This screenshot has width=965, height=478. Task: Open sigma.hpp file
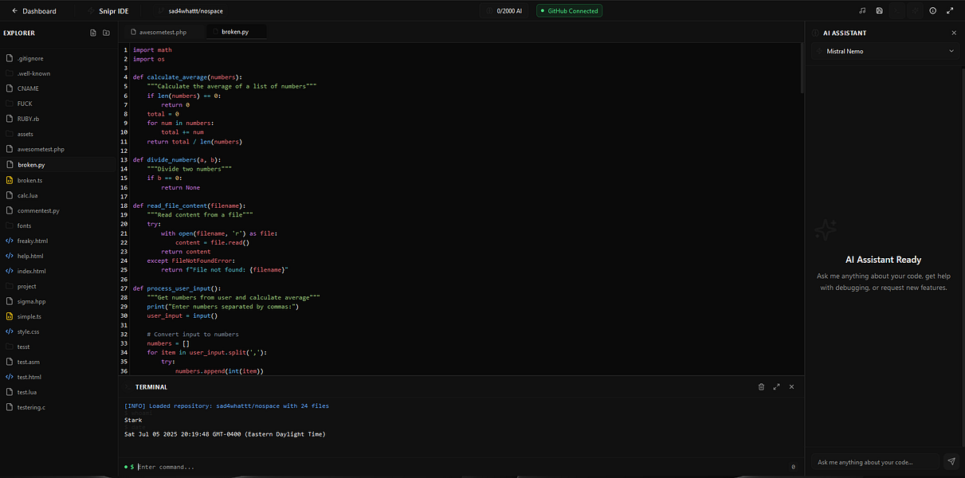tap(59, 301)
